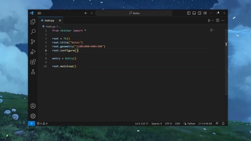Click the root.title("Notes") line
Viewport: 251px width, 141px height.
tap(67, 43)
